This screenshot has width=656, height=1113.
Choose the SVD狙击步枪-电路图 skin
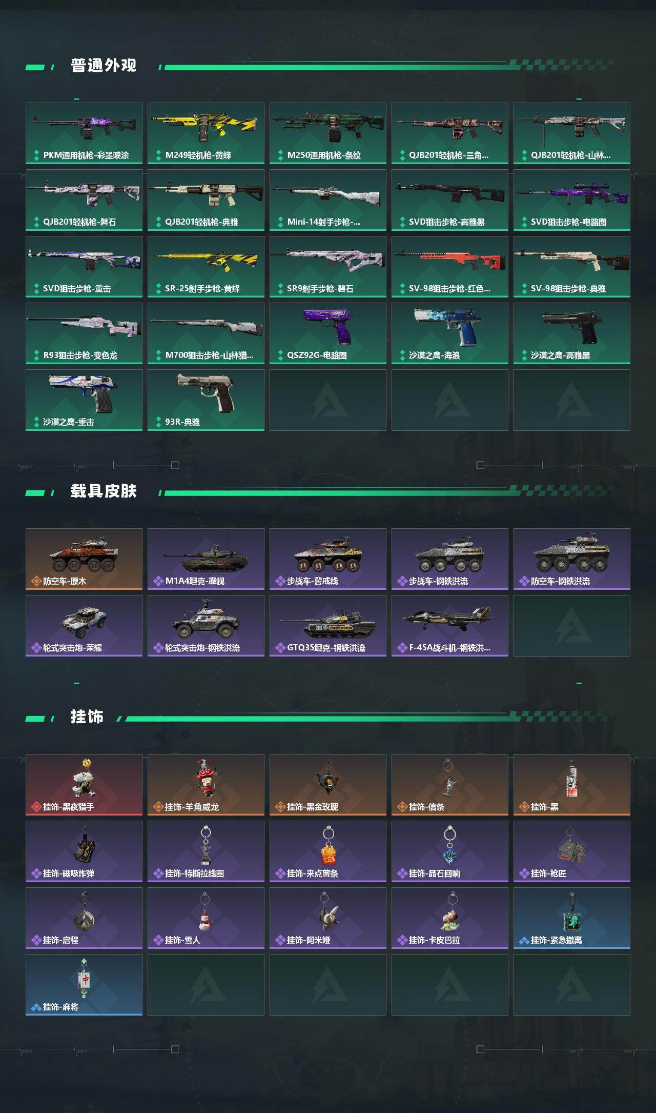(x=572, y=200)
